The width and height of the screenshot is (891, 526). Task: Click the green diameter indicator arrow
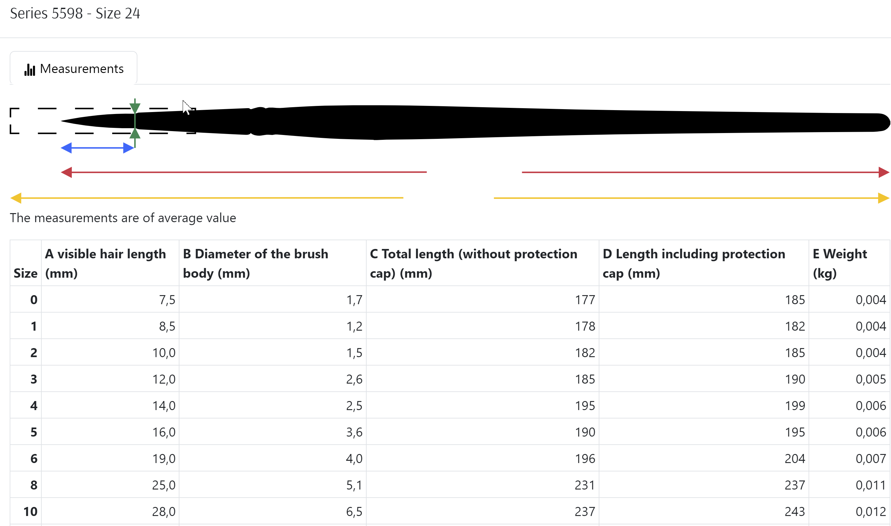[x=135, y=123]
